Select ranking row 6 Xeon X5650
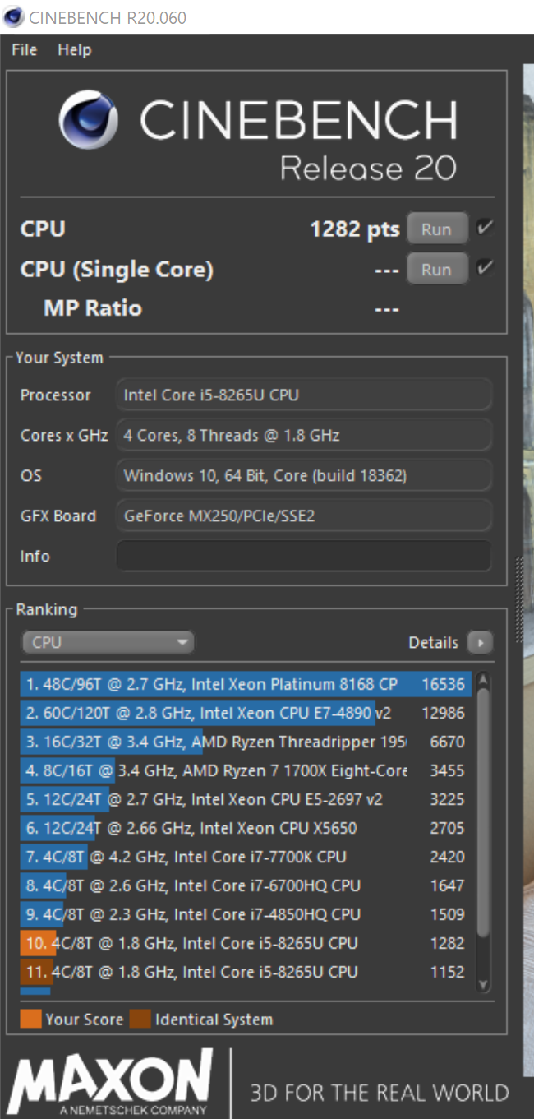Viewport: 534px width, 1119px height. pyautogui.click(x=246, y=828)
